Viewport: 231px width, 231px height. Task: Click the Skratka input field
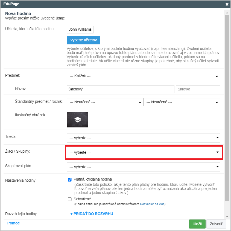pyautogui.click(x=198, y=89)
